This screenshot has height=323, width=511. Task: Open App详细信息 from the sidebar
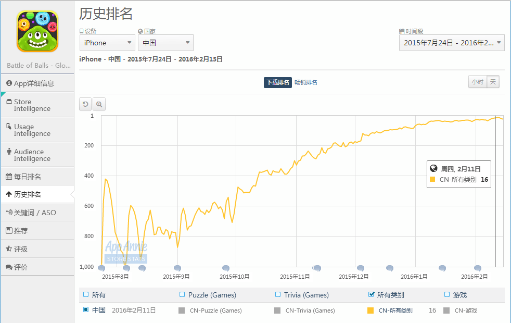[37, 83]
